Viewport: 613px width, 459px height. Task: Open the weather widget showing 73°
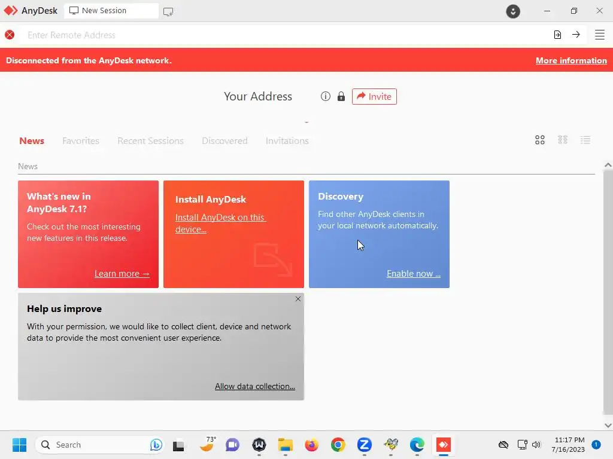point(208,444)
